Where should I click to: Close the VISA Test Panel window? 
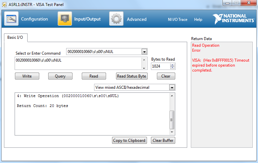(x=249, y=3)
